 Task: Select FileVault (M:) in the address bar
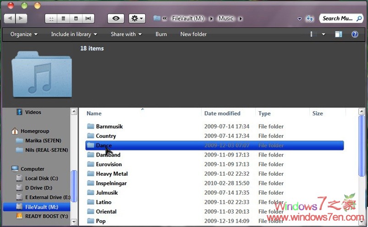pos(188,18)
